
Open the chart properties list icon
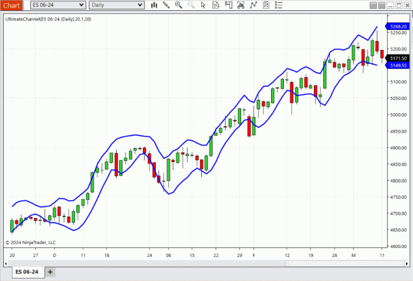pyautogui.click(x=278, y=5)
